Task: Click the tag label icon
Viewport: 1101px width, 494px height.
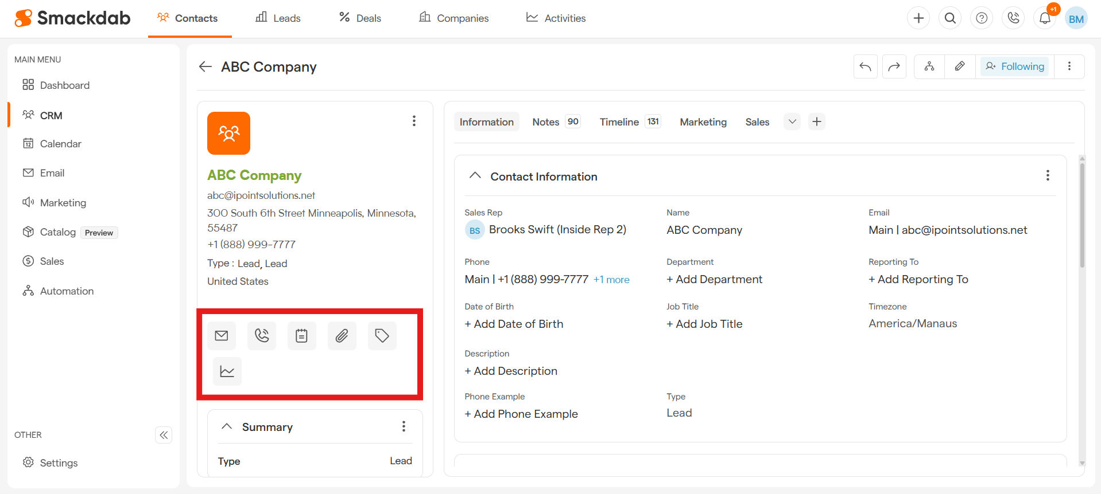Action: [x=382, y=336]
